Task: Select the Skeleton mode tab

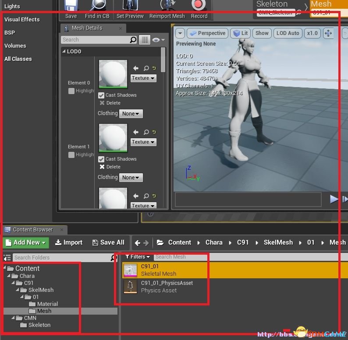Action: click(x=279, y=8)
